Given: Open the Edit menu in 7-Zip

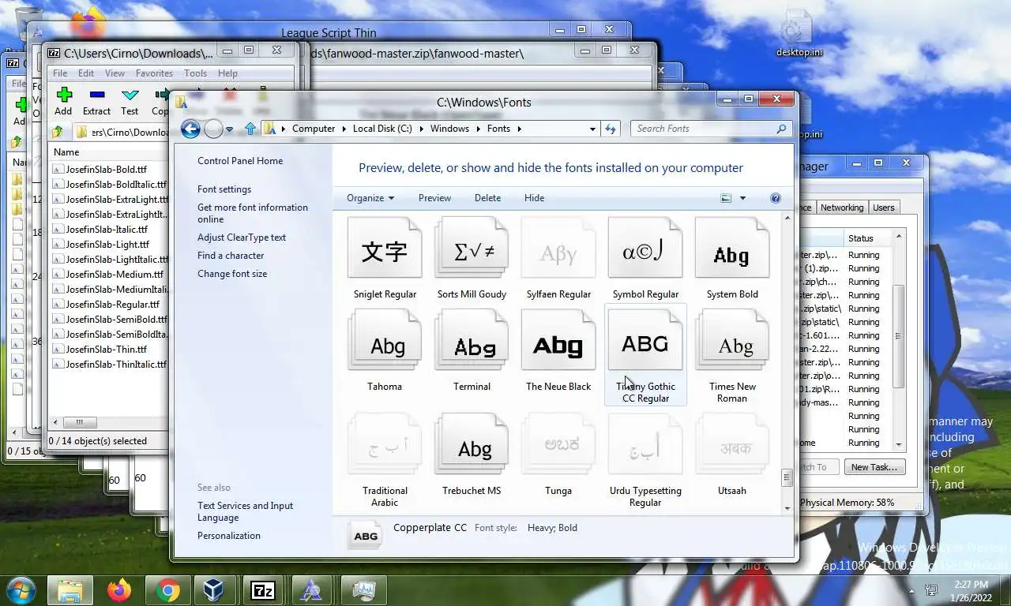Looking at the screenshot, I should coord(86,73).
